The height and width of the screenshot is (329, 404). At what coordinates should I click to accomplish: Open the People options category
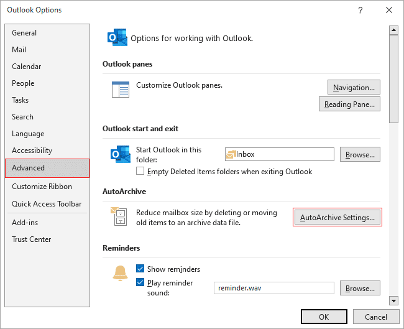pos(47,83)
